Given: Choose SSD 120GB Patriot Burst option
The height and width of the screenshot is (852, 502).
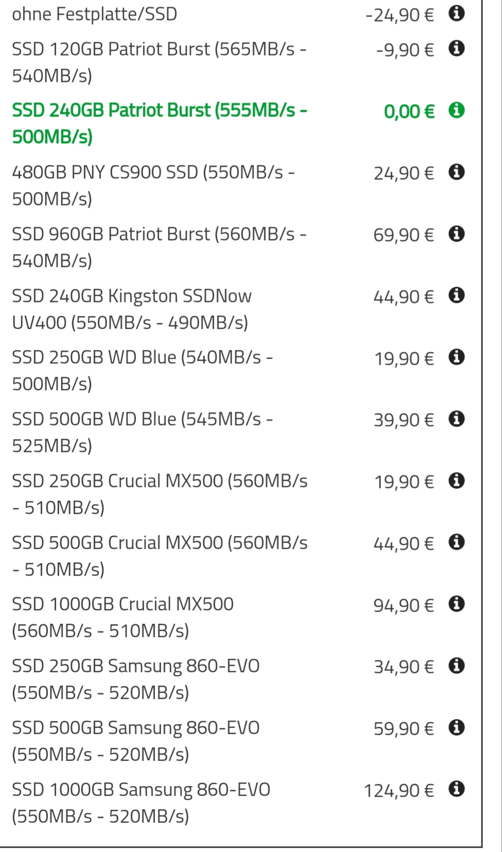Looking at the screenshot, I should click(x=159, y=62).
